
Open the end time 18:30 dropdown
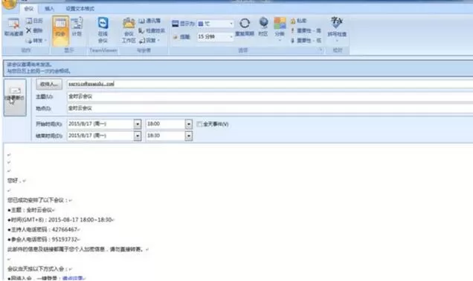189,136
